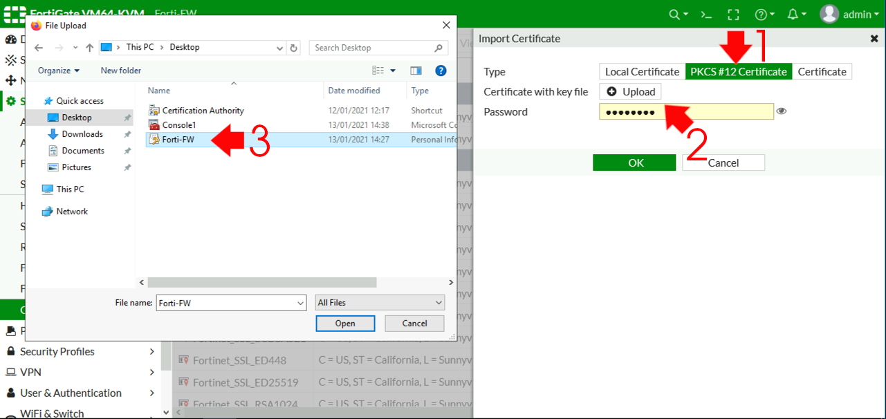The image size is (886, 419).
Task: Toggle the preview pane in File Upload
Action: pyautogui.click(x=416, y=70)
